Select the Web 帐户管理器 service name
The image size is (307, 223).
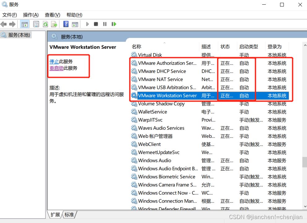[x=155, y=136]
